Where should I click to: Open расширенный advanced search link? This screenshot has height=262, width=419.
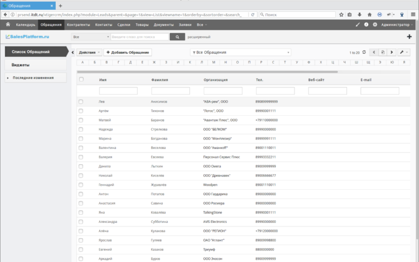(x=199, y=37)
